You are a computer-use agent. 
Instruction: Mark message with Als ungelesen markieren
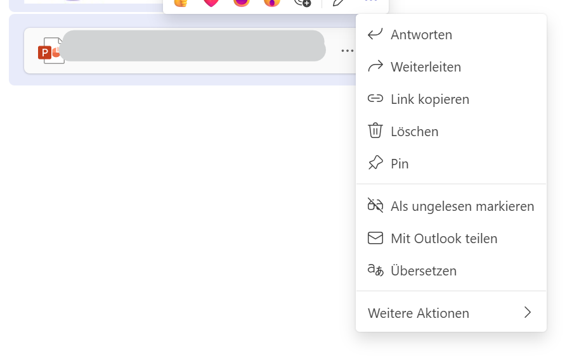click(x=462, y=206)
